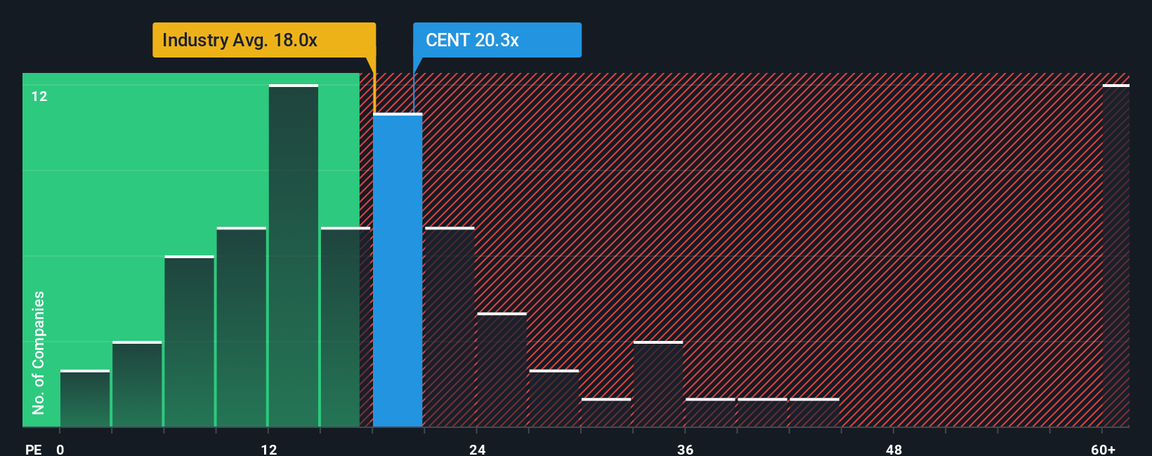Select the blue highlighted CENT histogram bar

coord(398,270)
